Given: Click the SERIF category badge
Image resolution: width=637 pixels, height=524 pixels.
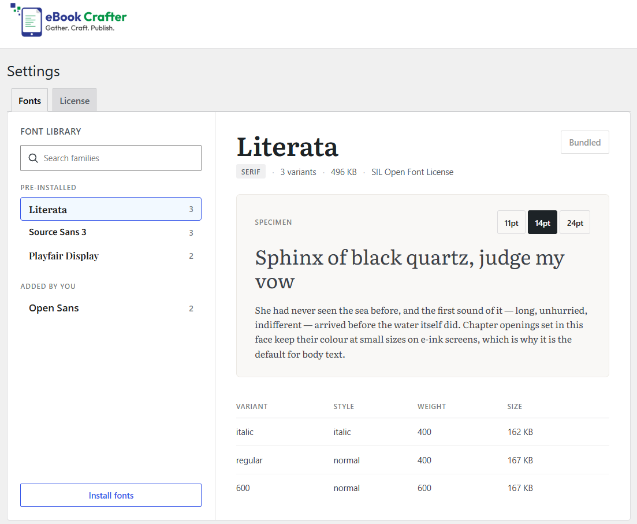Looking at the screenshot, I should (x=251, y=172).
